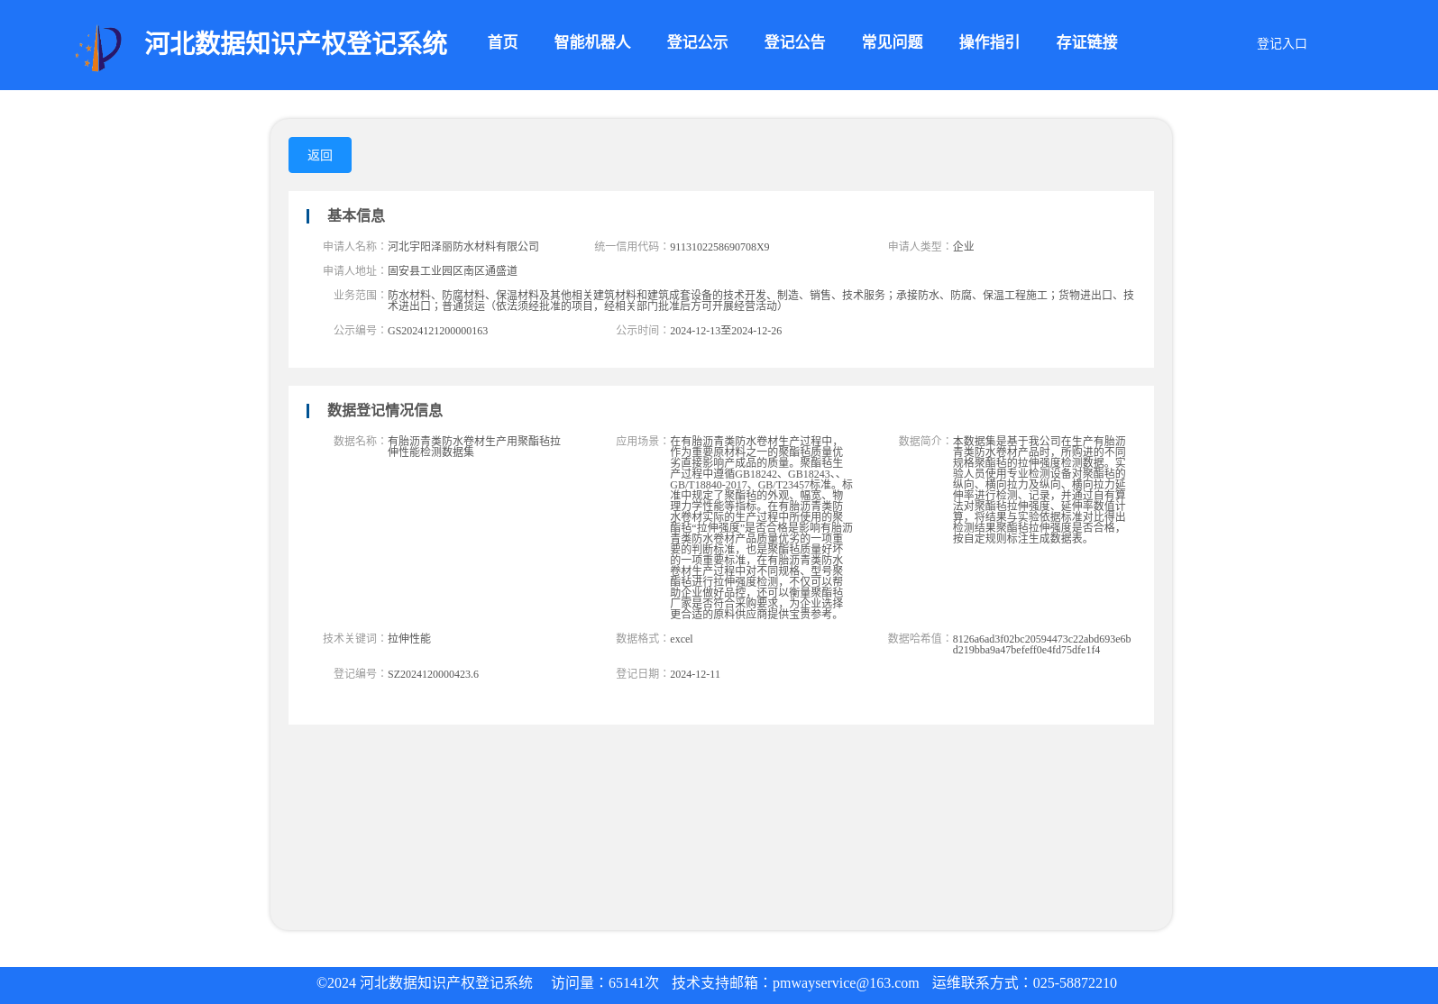Click the 返回 button
This screenshot has height=1004, width=1438.
pyautogui.click(x=320, y=155)
